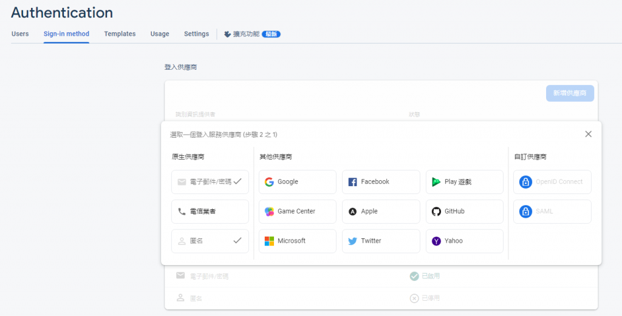Viewport: 622px width, 316px height.
Task: Click checkmark on 匿名 card
Action: click(x=238, y=240)
